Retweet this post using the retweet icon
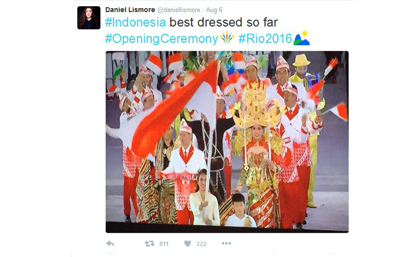The width and height of the screenshot is (412, 257). 149,244
